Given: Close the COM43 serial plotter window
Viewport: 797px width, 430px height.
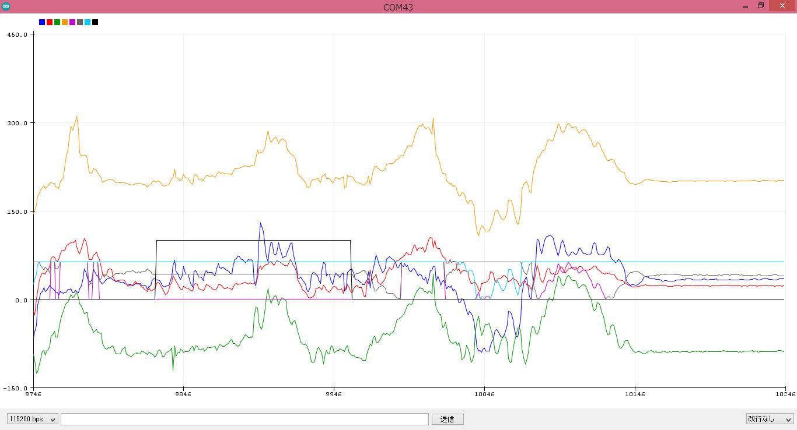Looking at the screenshot, I should tap(781, 6).
